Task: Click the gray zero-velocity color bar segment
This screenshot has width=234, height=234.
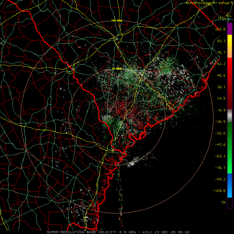Action: pyautogui.click(x=230, y=116)
